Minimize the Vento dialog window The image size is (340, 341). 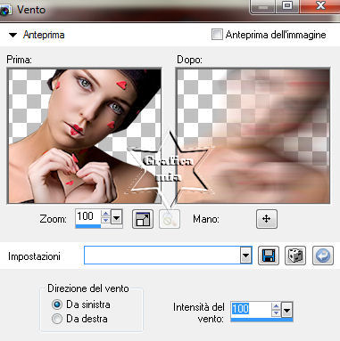[x=263, y=6]
